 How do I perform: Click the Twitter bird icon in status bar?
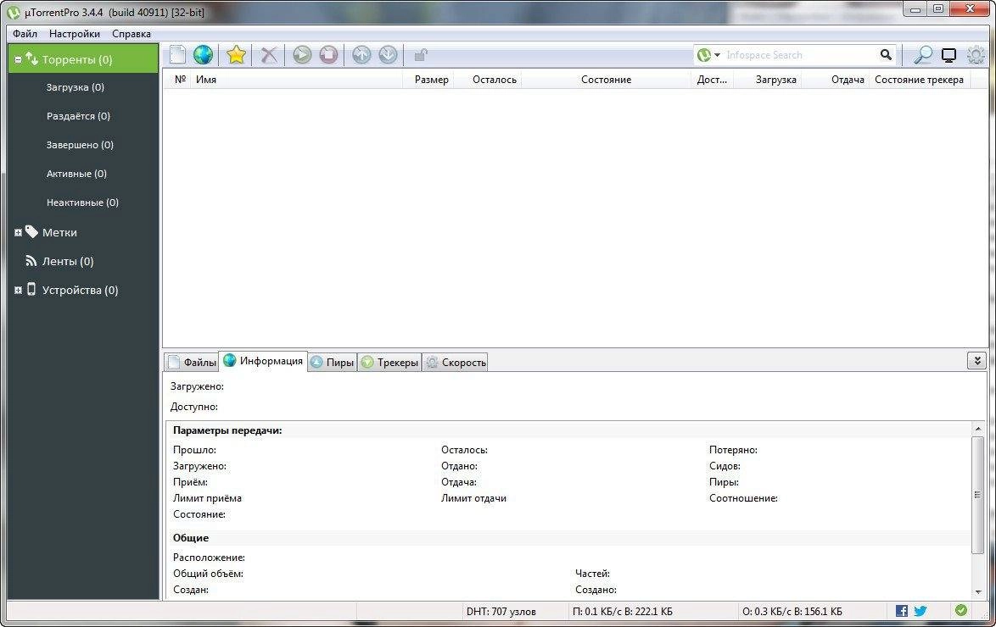920,611
